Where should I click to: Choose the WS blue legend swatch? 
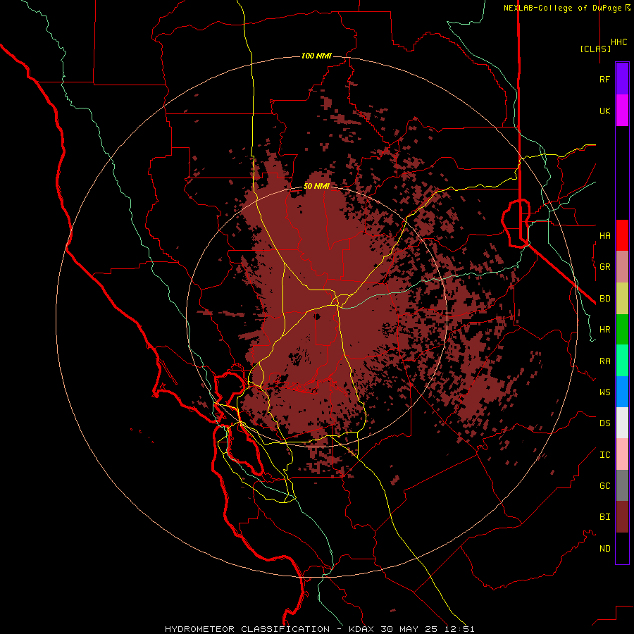pyautogui.click(x=622, y=392)
